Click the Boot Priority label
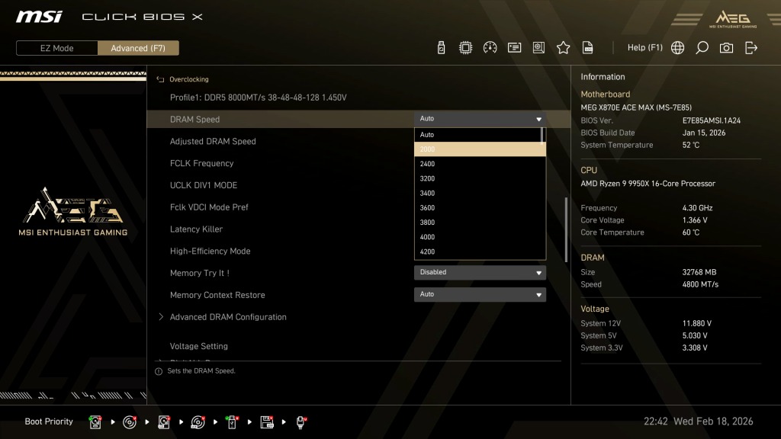This screenshot has width=781, height=439. [49, 421]
